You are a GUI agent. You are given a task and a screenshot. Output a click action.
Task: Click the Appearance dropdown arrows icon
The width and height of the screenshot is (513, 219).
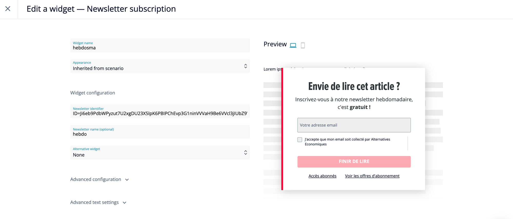coord(245,66)
